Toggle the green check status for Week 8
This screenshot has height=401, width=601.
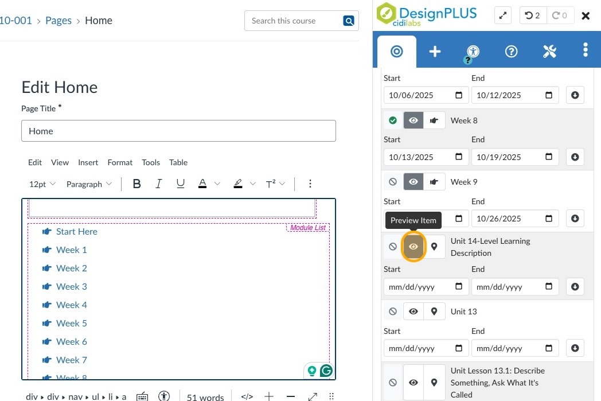[393, 120]
